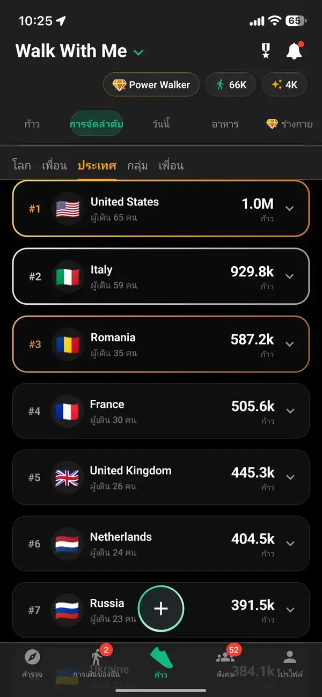Expand the France row chevron
The width and height of the screenshot is (322, 697).
pos(290,411)
